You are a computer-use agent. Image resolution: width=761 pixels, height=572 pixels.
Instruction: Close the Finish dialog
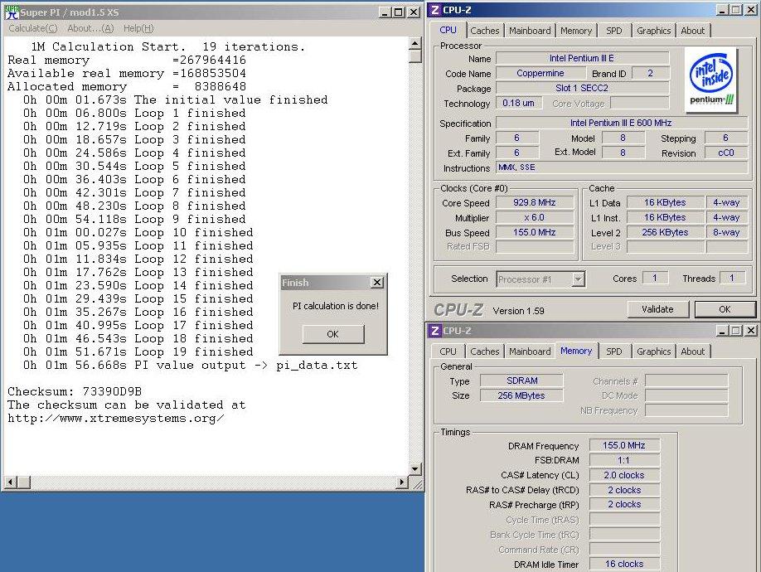tap(377, 282)
